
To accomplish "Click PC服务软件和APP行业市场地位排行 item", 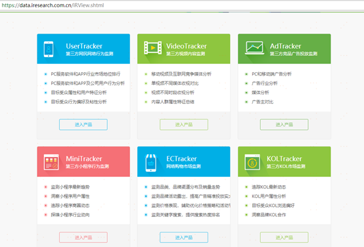I will click(x=85, y=74).
